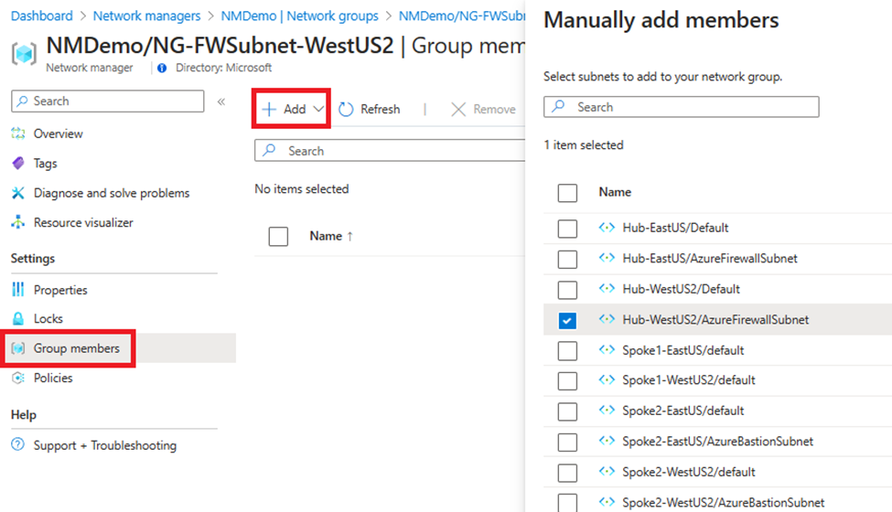
Task: Check the Spoke1-WestUS2/default checkbox
Action: coord(567,381)
